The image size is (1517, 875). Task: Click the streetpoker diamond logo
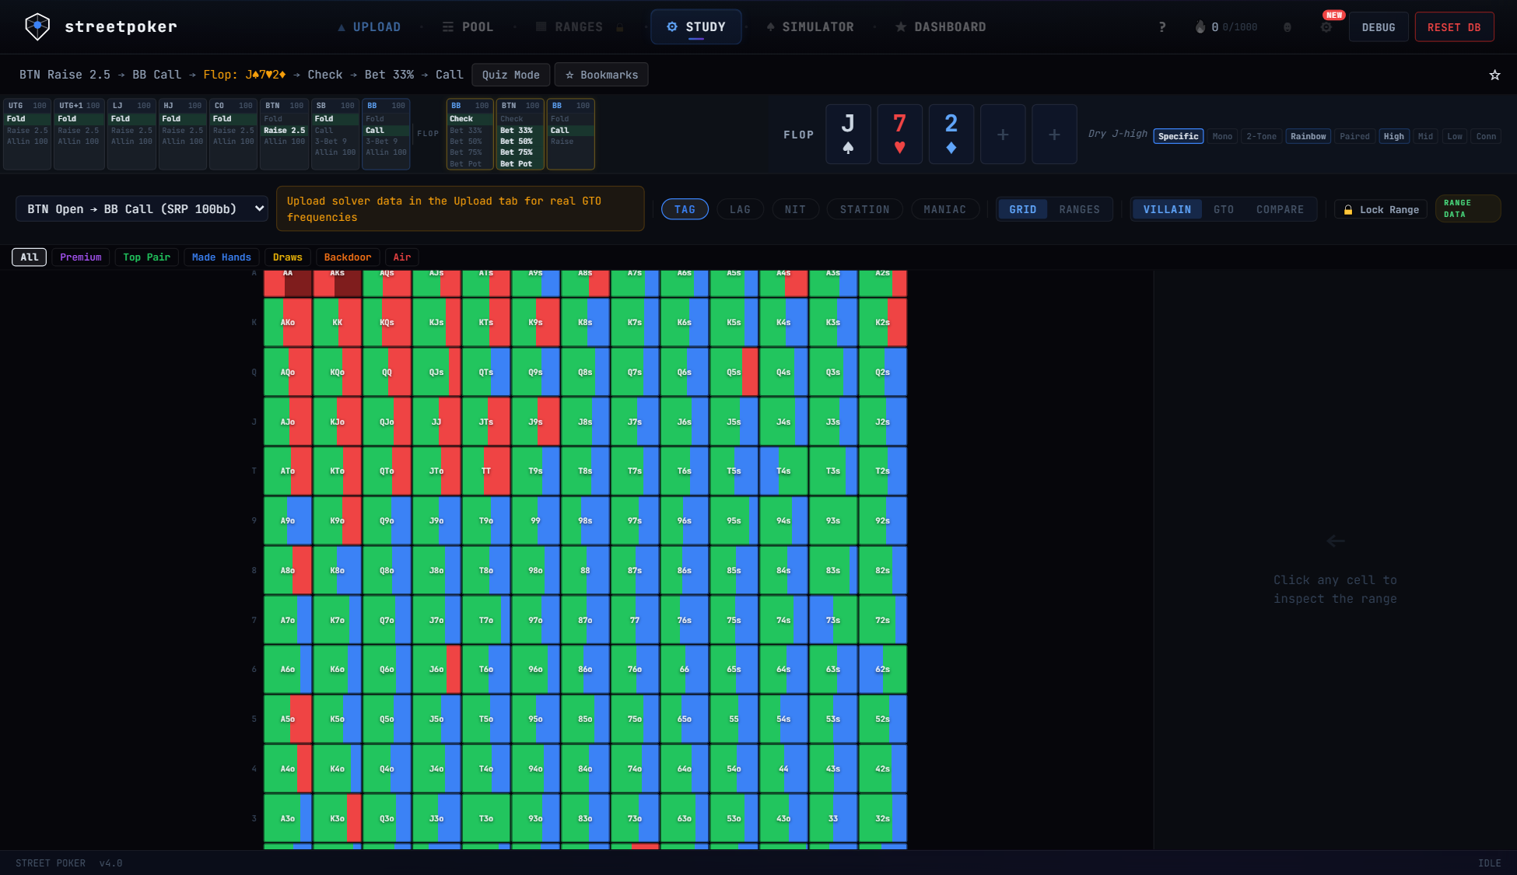[37, 26]
